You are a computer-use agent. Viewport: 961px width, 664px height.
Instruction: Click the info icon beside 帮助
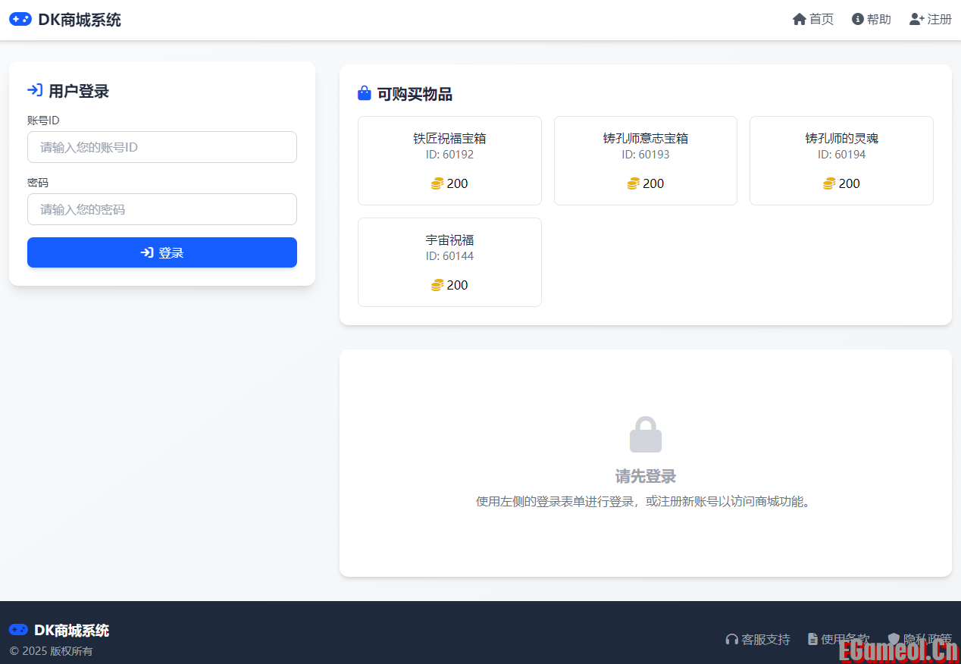(857, 19)
